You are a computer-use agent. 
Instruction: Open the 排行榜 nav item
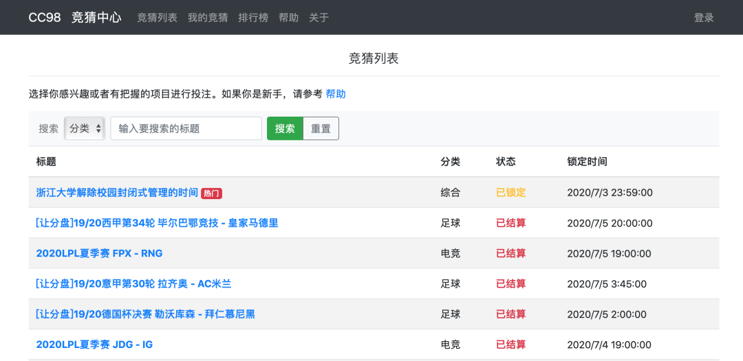(253, 18)
